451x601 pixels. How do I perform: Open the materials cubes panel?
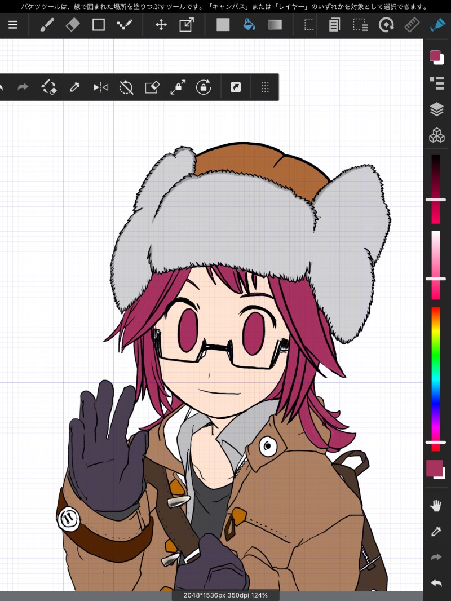[436, 135]
